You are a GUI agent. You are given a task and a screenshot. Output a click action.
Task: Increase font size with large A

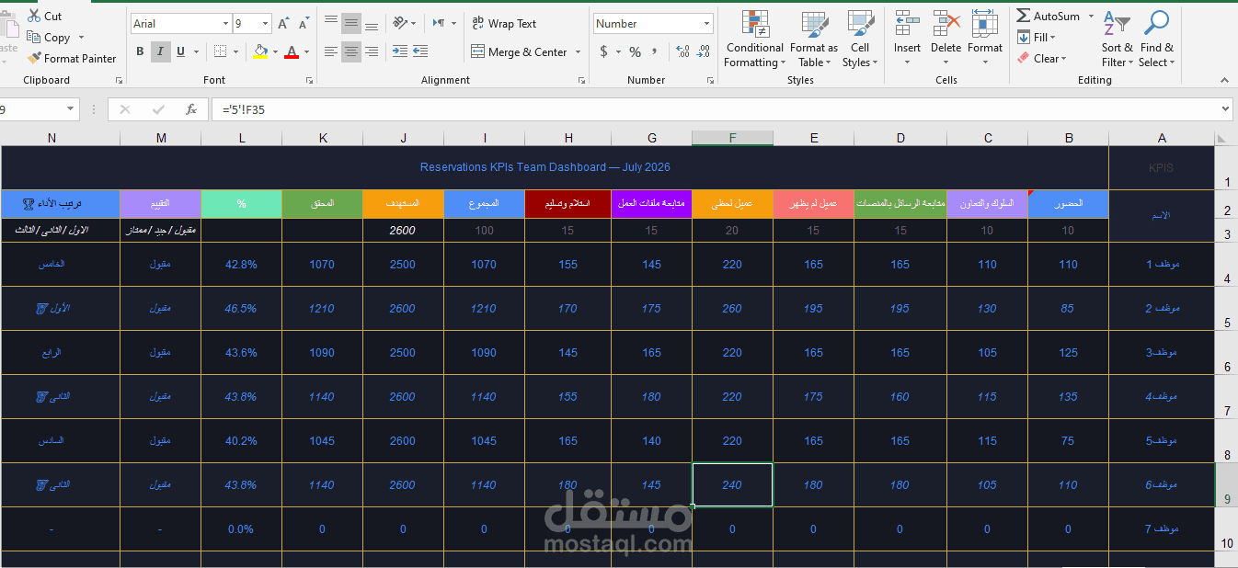(282, 24)
